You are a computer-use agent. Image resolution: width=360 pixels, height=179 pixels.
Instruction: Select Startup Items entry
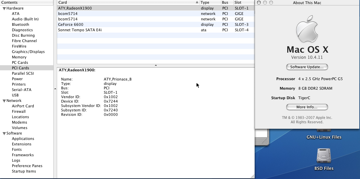click(24, 171)
